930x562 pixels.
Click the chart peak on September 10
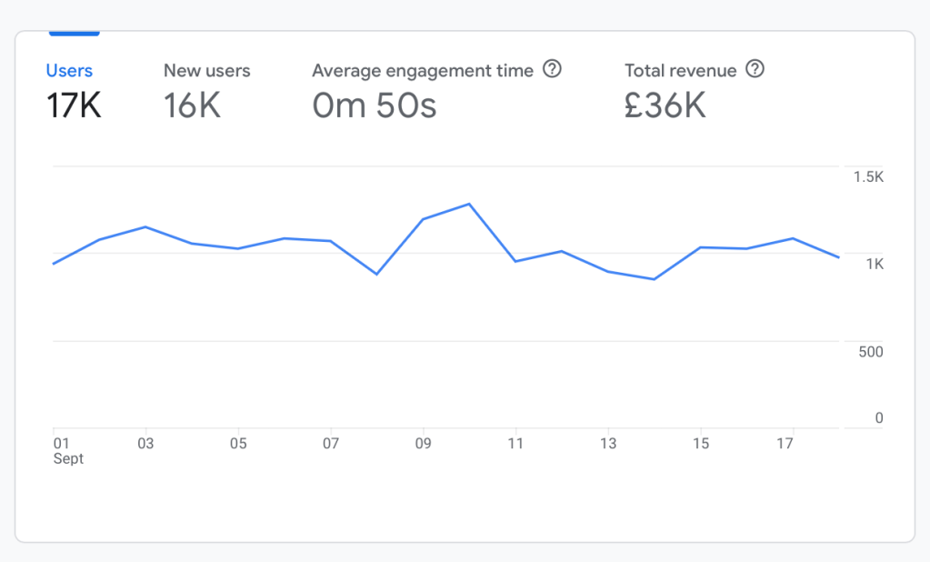click(469, 206)
